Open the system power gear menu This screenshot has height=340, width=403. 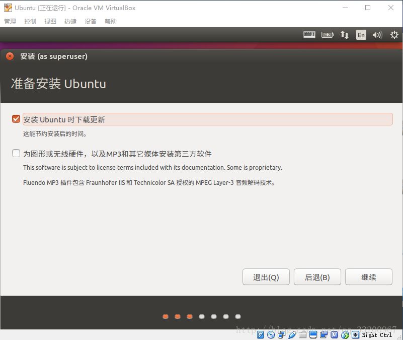click(x=394, y=35)
